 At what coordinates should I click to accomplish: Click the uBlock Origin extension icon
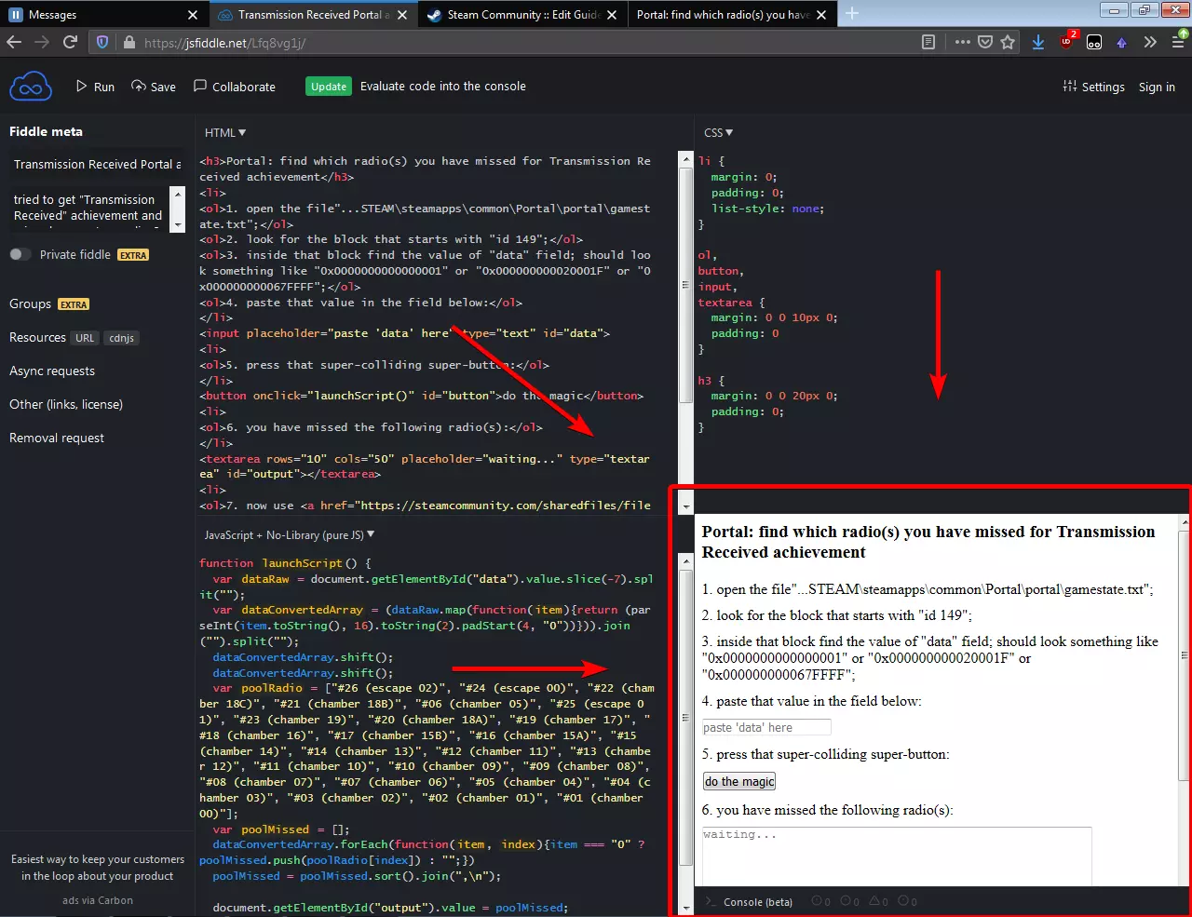coord(1067,41)
